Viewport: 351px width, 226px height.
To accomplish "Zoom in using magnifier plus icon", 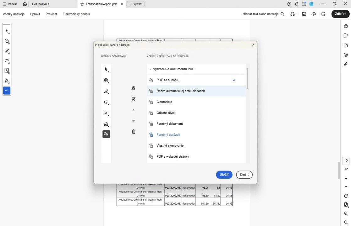I will coord(346,213).
